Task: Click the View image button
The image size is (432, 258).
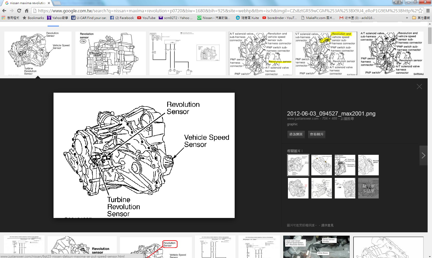Action: coord(316,134)
